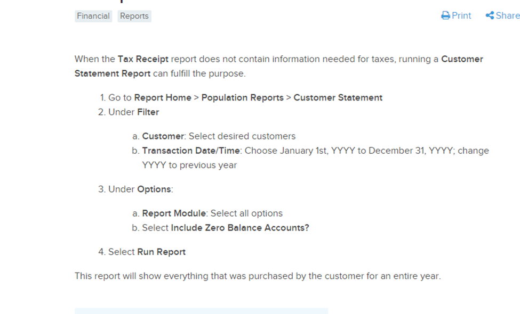Click the bold Filter word in step 2
Viewport: 520px width, 314px height.
(148, 112)
